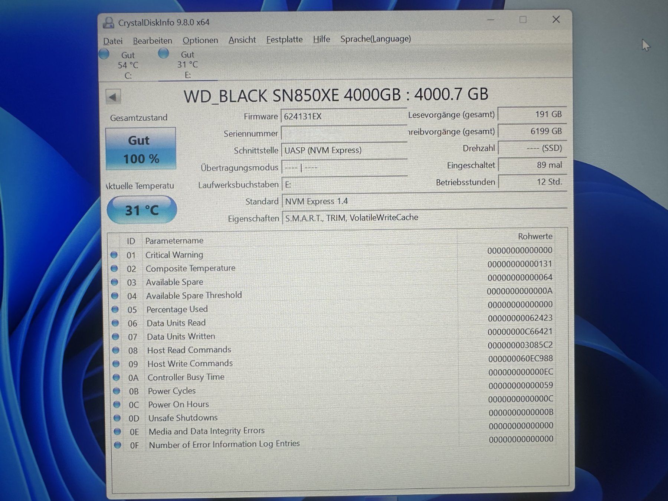Select the Available Spare row
Viewport: 668px width, 501px height.
tap(333, 281)
